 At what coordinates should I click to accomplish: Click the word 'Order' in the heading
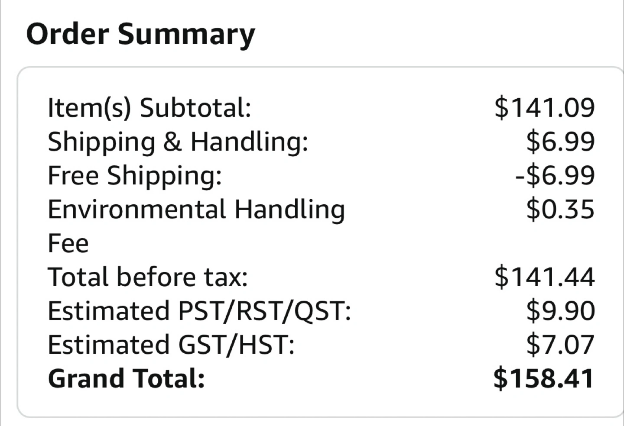[x=68, y=34]
